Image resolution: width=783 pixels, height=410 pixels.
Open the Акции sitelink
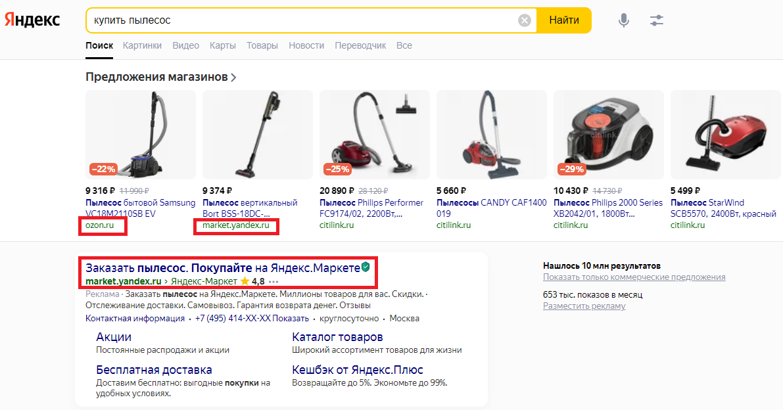pyautogui.click(x=114, y=337)
